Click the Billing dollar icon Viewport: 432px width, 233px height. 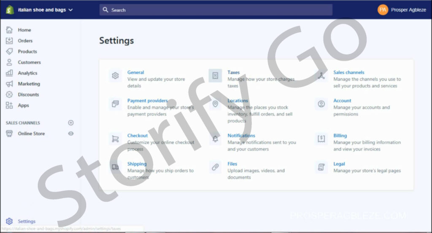[321, 139]
